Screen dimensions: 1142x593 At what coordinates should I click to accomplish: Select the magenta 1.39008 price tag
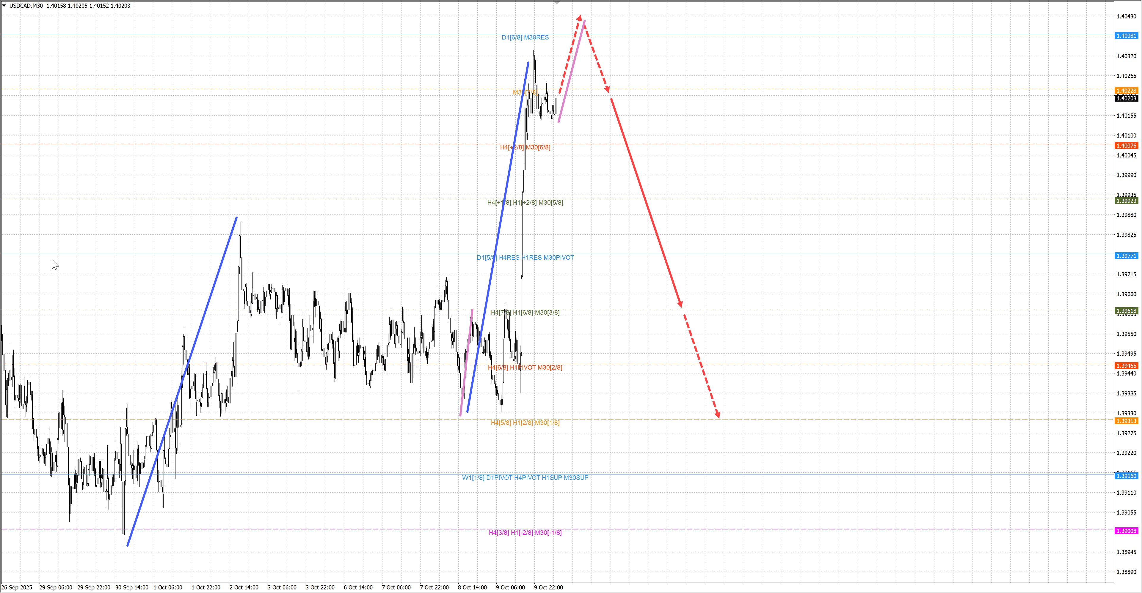click(1126, 531)
